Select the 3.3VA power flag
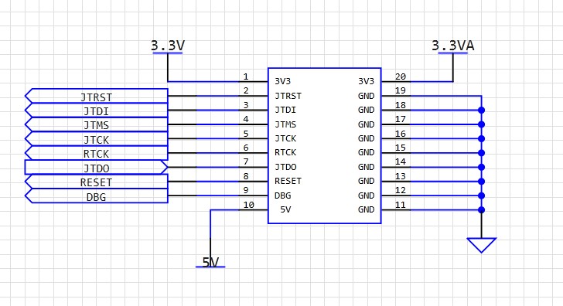 coord(452,46)
